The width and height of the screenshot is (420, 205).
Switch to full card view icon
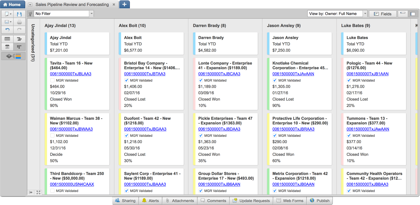click(413, 14)
